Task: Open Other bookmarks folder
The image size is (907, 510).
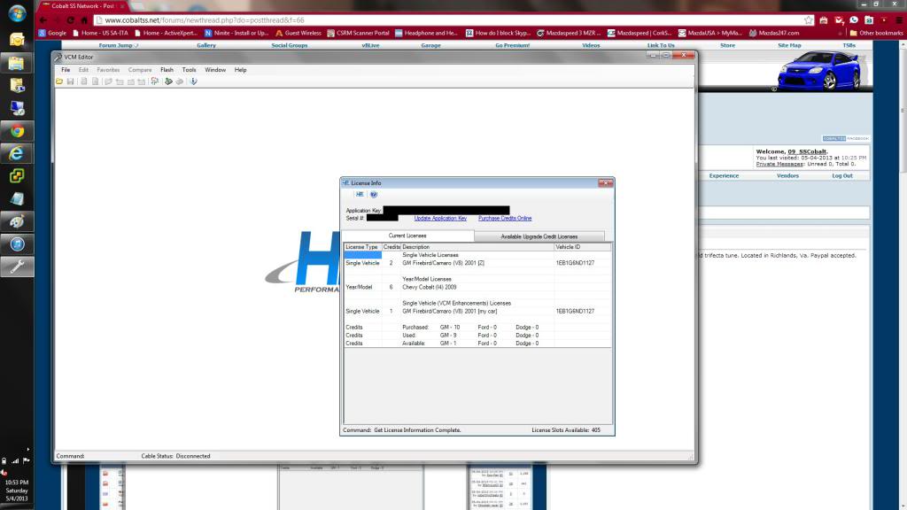Action: [x=876, y=33]
